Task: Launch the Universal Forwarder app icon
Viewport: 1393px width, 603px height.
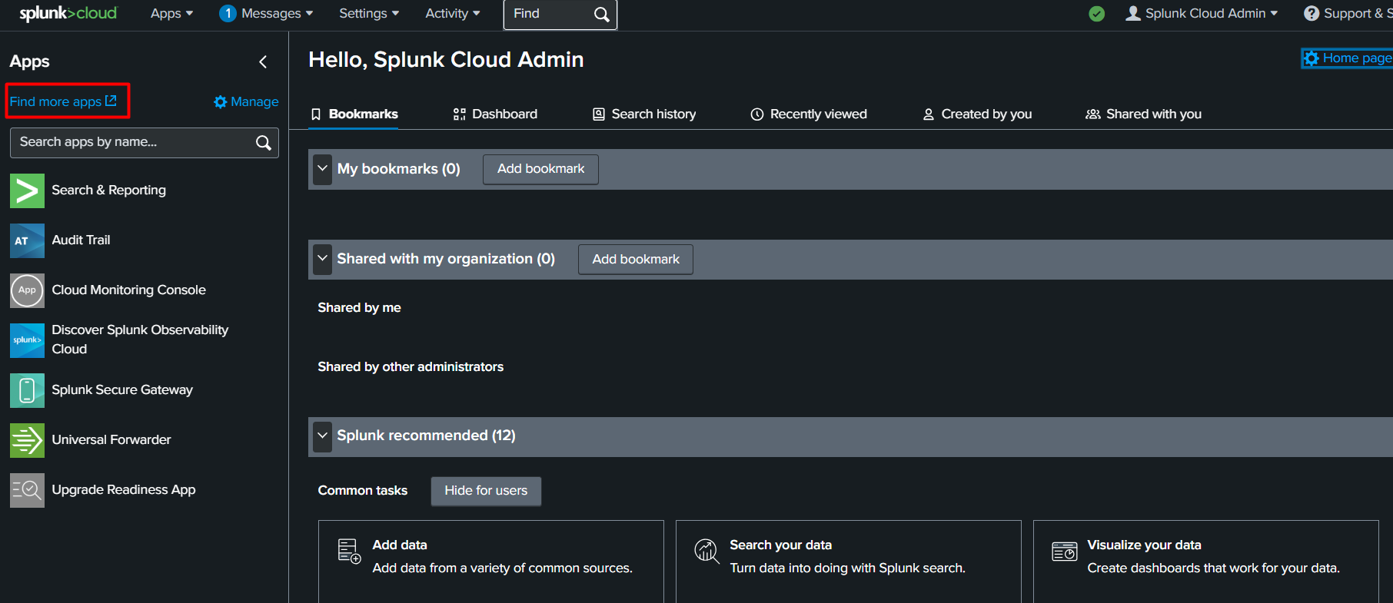Action: pyautogui.click(x=27, y=440)
